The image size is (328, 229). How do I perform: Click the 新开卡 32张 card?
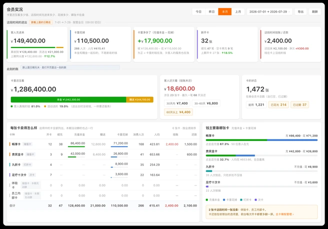coord(227,44)
